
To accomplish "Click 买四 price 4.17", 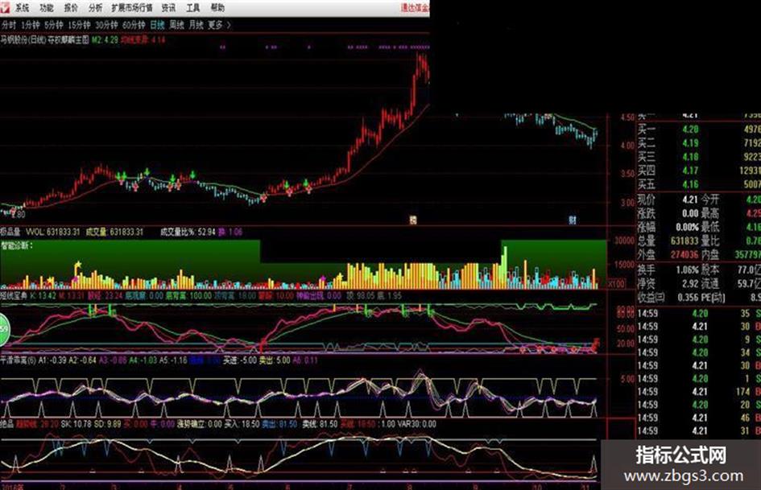I will pos(690,171).
